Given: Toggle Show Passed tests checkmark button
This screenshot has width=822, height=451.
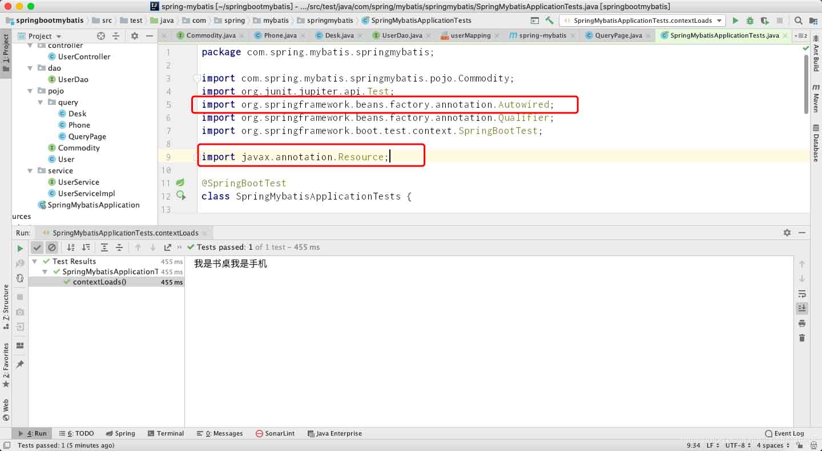Looking at the screenshot, I should click(37, 247).
